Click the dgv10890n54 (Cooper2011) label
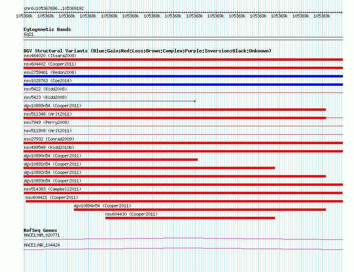Image resolution: width=354 pixels, height=272 pixels. [53, 156]
